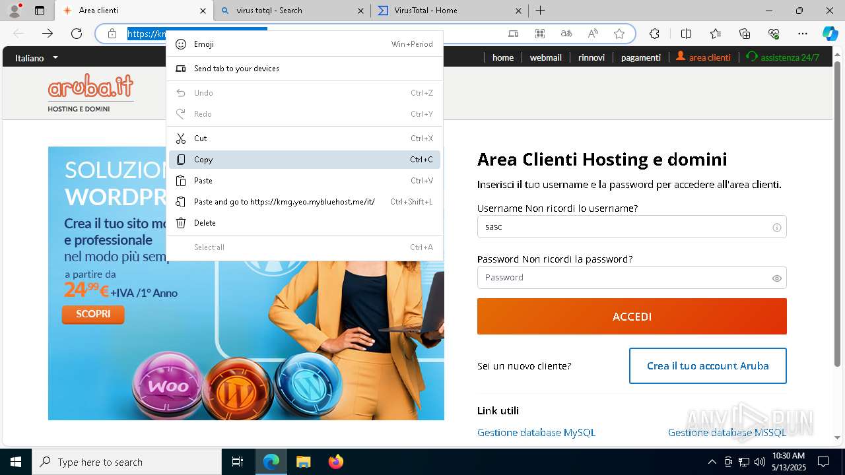
Task: Close the virus totql Search tab
Action: point(360,11)
